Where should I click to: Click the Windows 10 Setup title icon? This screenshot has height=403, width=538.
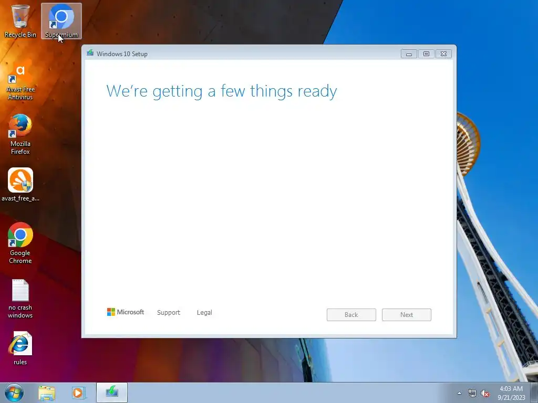(90, 53)
